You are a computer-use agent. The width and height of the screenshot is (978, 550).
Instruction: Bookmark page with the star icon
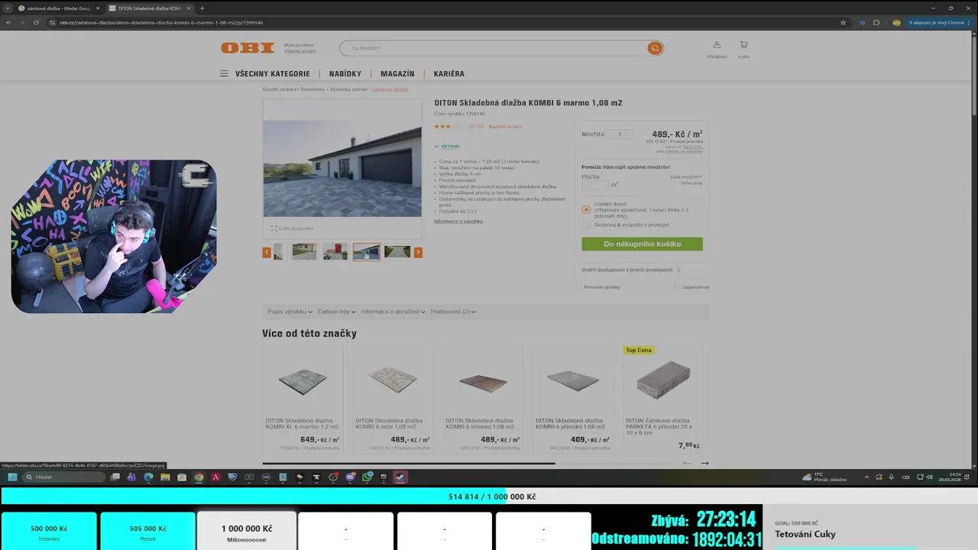tap(843, 23)
